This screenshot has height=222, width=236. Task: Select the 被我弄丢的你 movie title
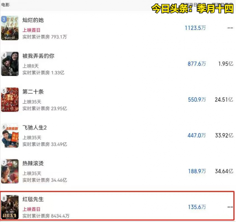click(x=39, y=56)
